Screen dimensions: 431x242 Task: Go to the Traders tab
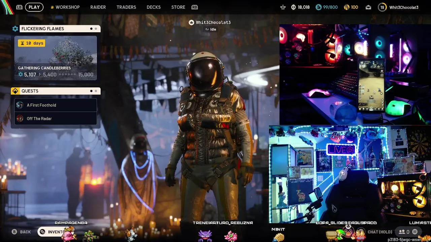pyautogui.click(x=126, y=7)
